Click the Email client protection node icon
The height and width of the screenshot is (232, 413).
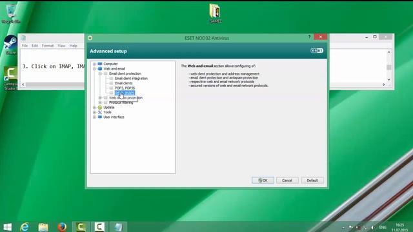pos(106,73)
